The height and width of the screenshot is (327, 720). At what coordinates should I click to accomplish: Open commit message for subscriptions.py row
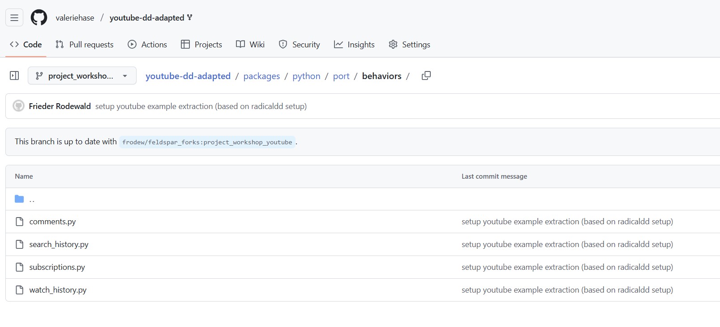tap(567, 267)
